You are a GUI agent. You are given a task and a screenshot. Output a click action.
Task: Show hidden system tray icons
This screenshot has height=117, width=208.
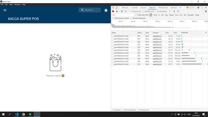(x=172, y=114)
